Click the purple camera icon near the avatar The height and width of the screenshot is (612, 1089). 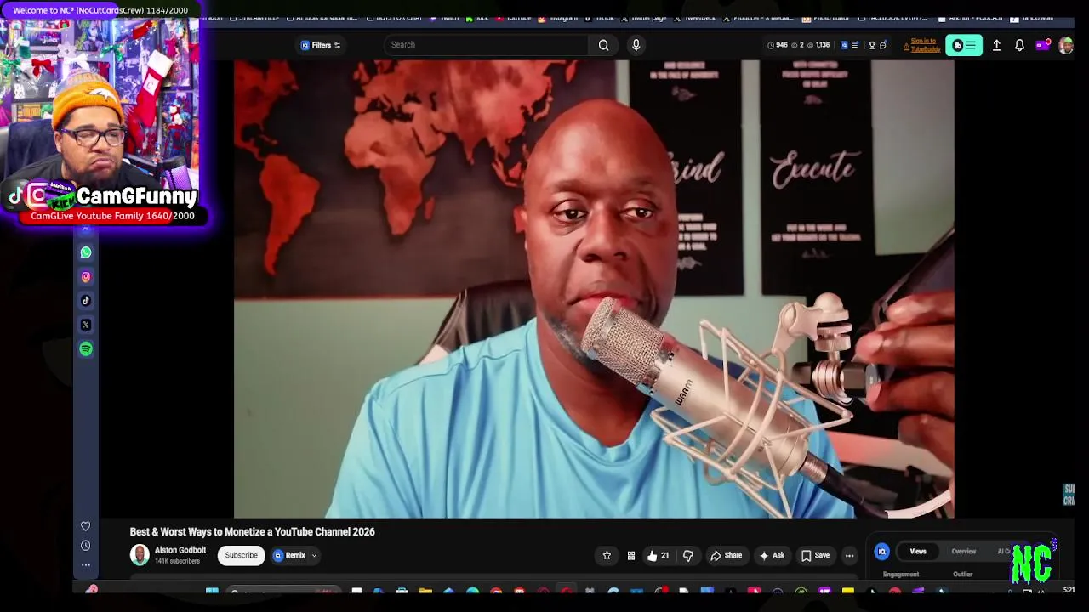coord(1042,45)
